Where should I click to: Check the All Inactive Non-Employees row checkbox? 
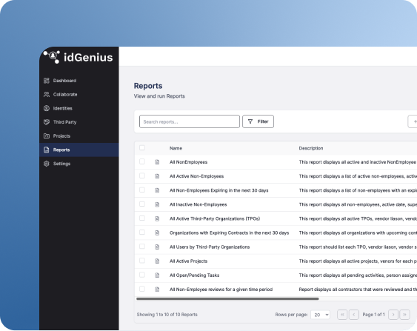click(142, 204)
